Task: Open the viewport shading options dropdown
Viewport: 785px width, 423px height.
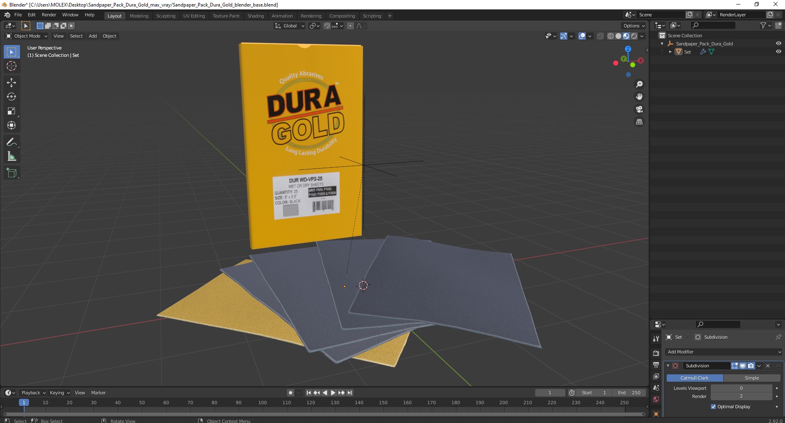Action: [x=642, y=36]
